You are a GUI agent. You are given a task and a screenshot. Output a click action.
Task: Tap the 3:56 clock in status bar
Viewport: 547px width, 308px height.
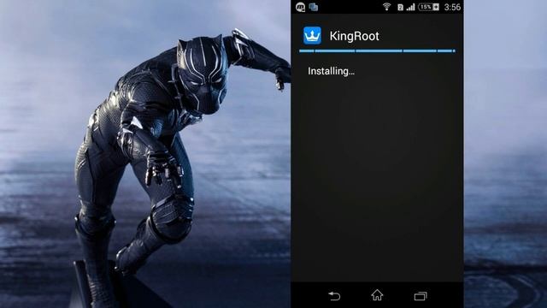[452, 7]
